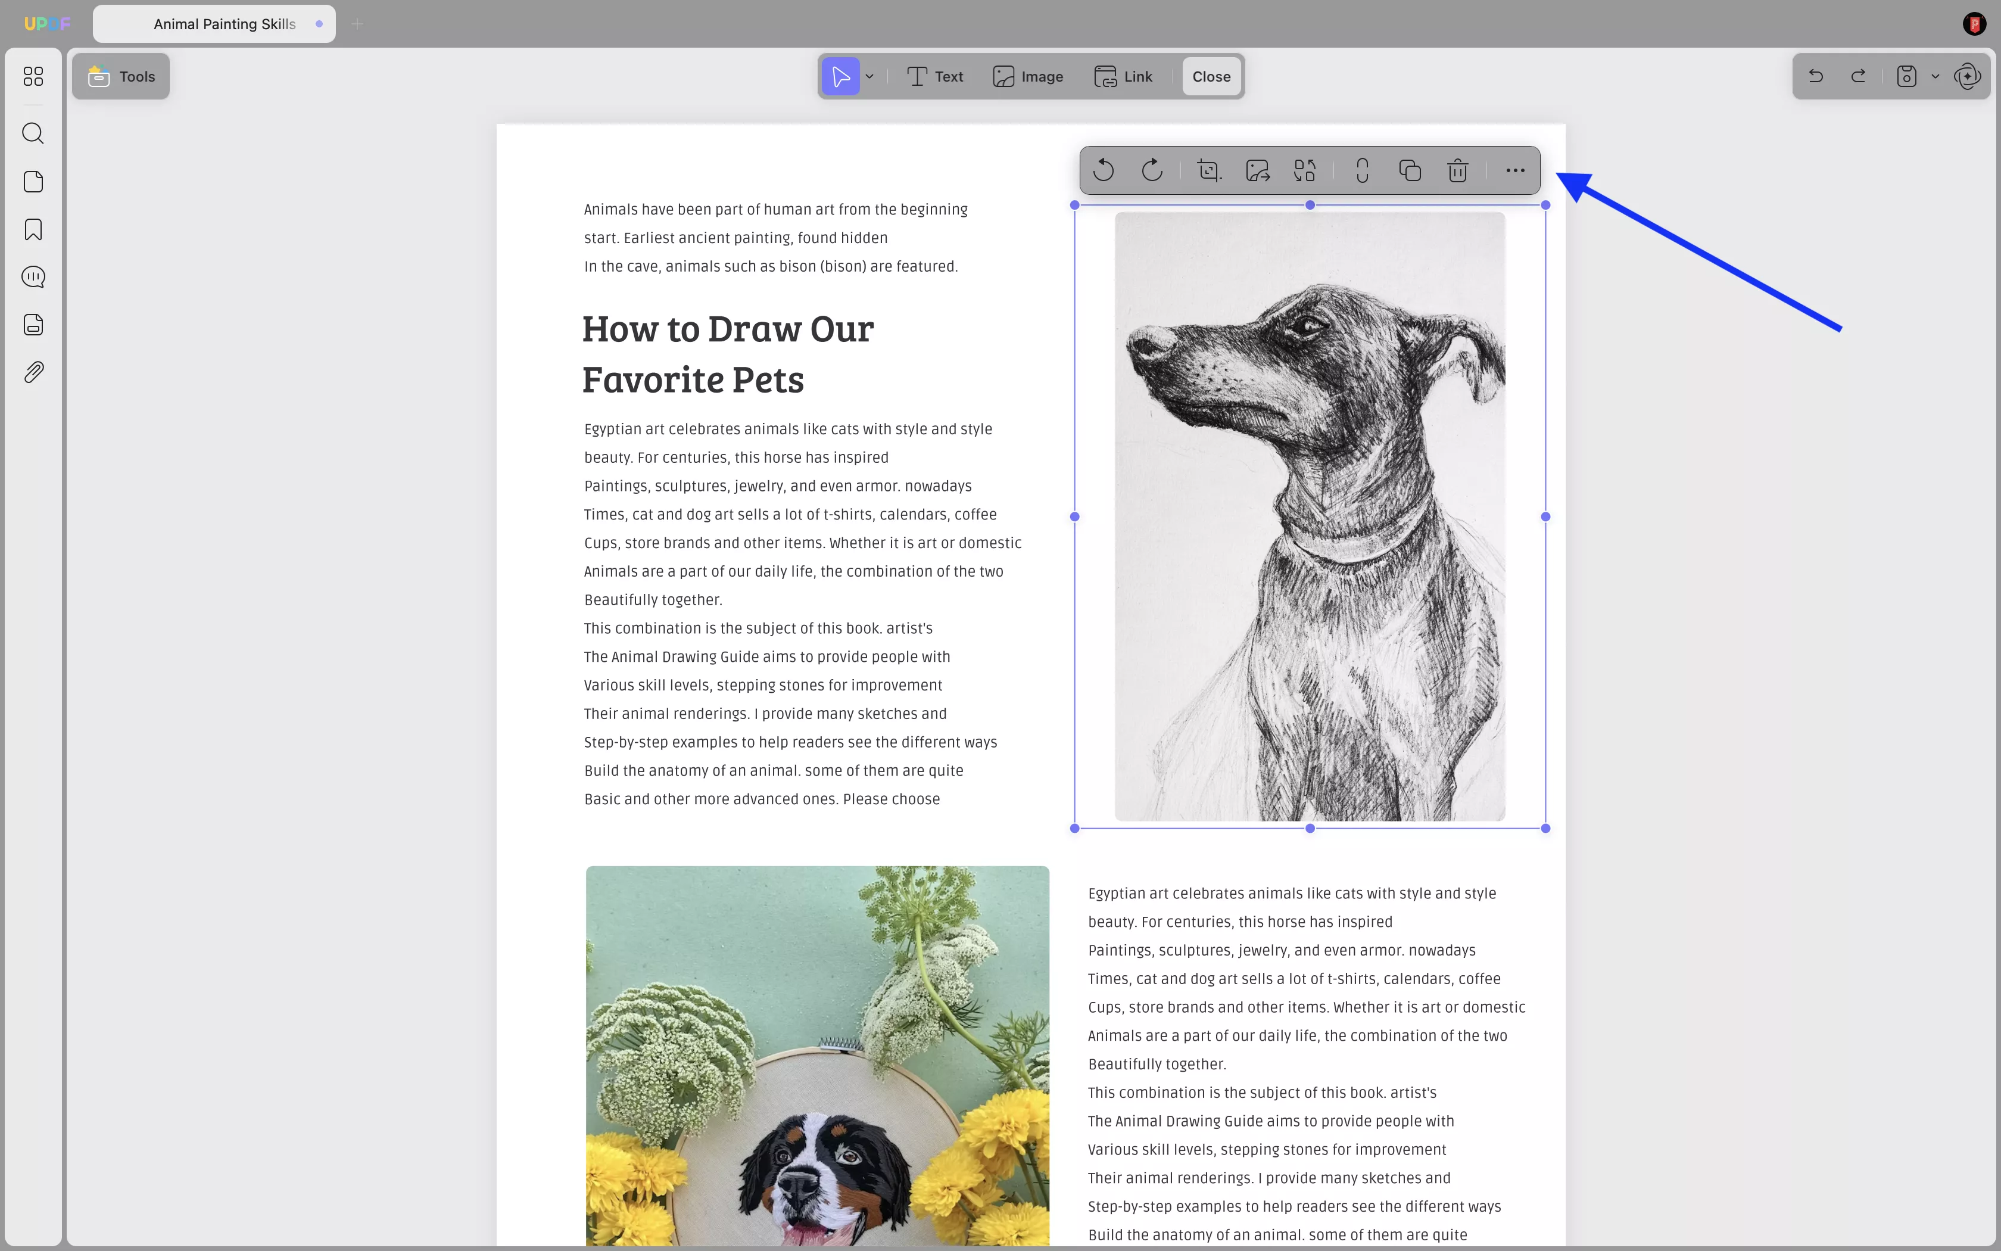Open the more options ellipsis in image toolbar
The height and width of the screenshot is (1251, 2001).
click(1515, 170)
